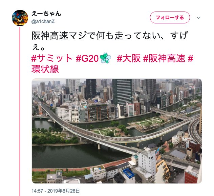This screenshot has width=214, height=196.
Task: Click the フォローする follow button
Action: (170, 18)
